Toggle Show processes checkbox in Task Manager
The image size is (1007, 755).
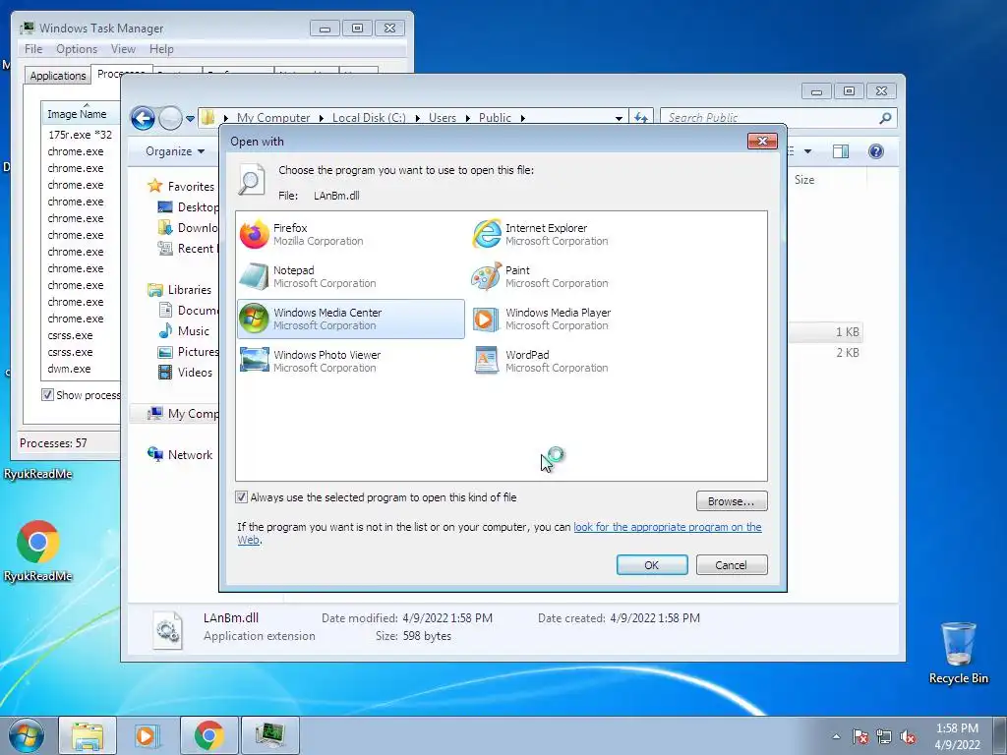47,395
